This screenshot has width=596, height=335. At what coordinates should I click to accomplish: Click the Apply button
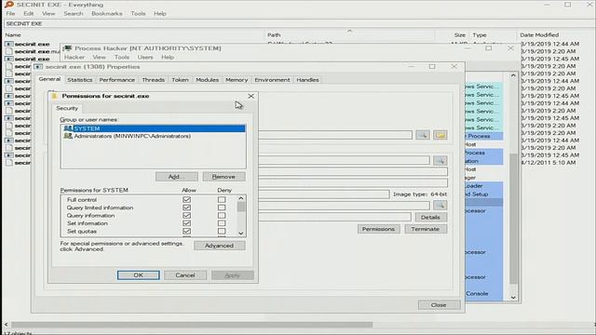point(232,275)
